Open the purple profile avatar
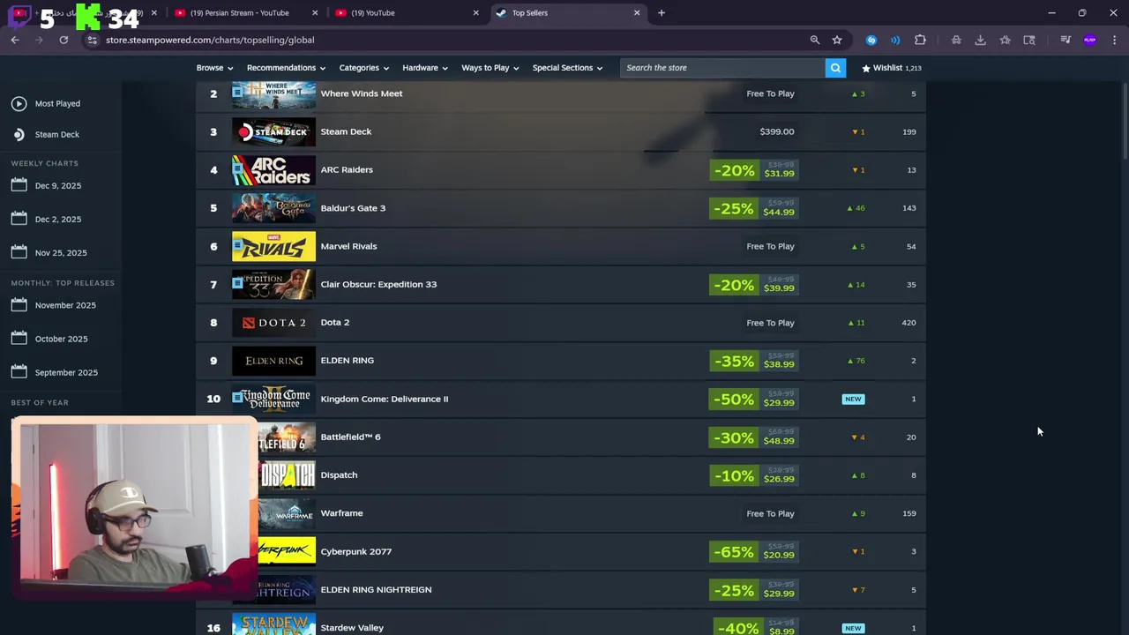This screenshot has width=1129, height=635. pyautogui.click(x=1090, y=40)
